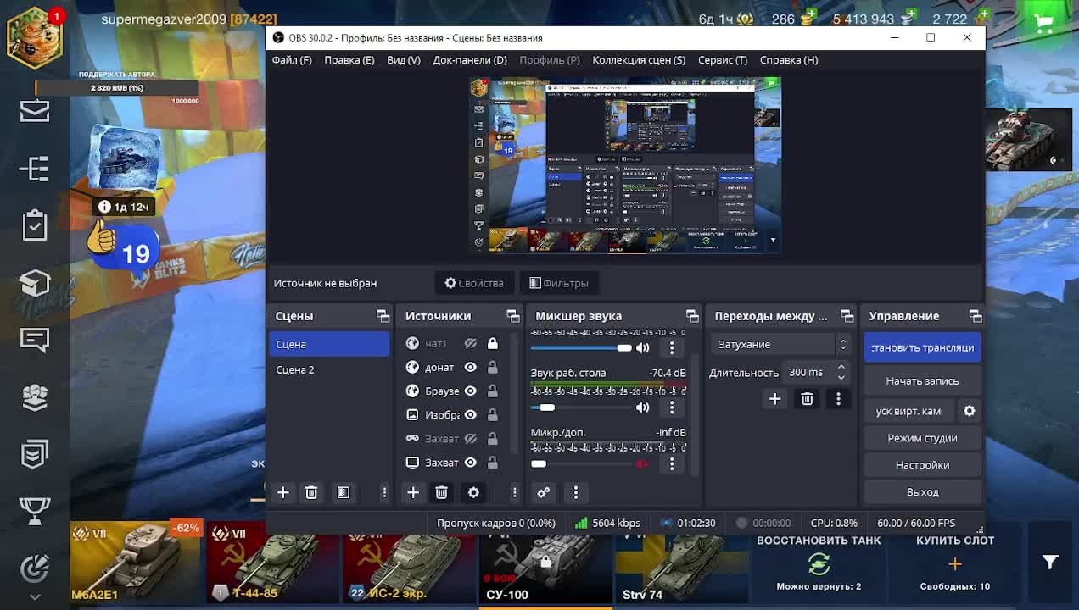Viewport: 1079px width, 610px height.
Task: Open scene filters icon in the Сцены panel
Action: pyautogui.click(x=344, y=492)
